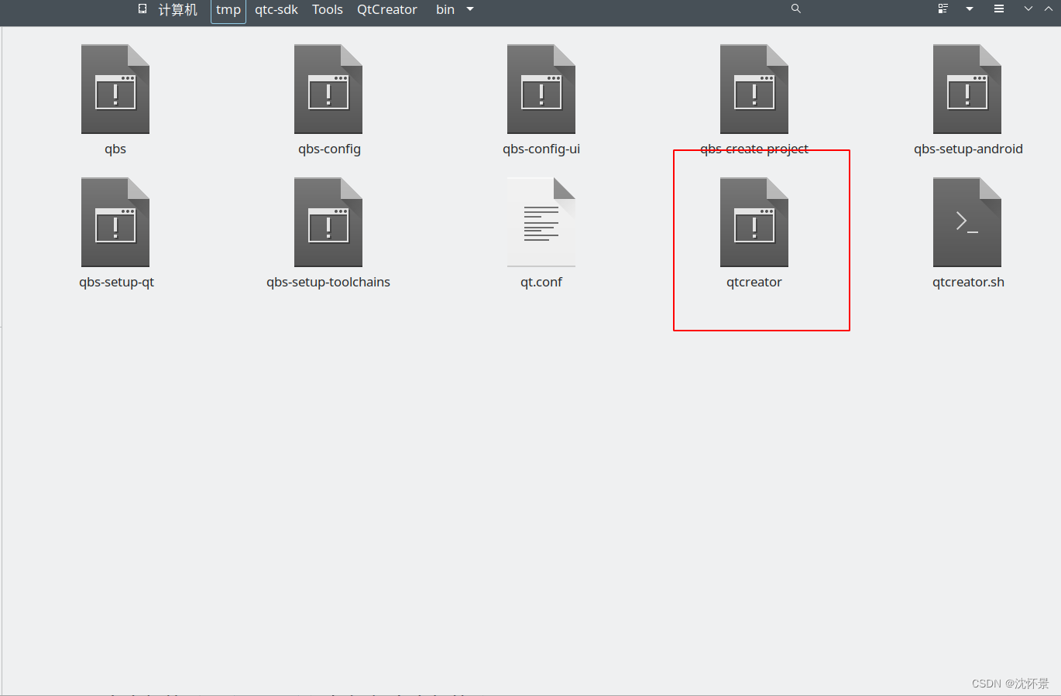Click the qbs-config-ui file name label
The image size is (1061, 696).
pyautogui.click(x=541, y=149)
